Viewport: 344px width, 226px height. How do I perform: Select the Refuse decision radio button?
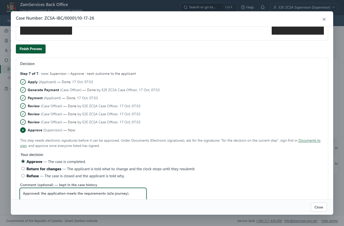[23, 176]
